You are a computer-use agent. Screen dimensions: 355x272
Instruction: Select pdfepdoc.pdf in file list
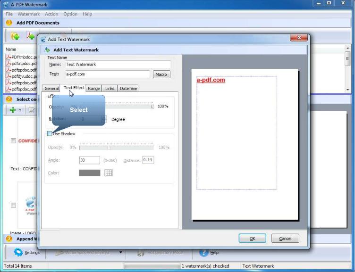[x=24, y=83]
